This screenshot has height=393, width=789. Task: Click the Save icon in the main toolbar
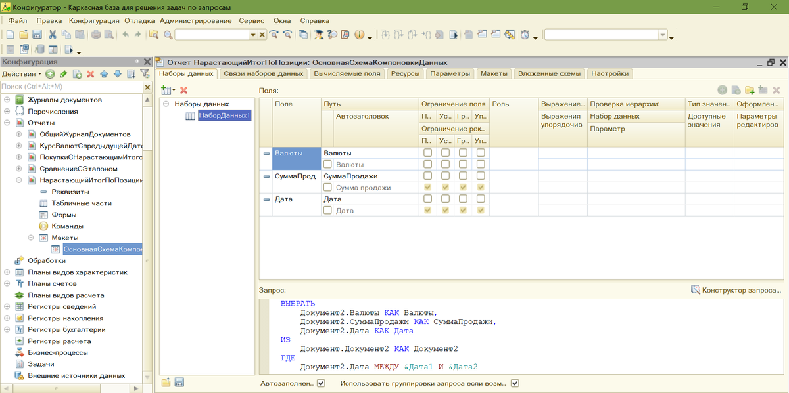click(x=37, y=35)
